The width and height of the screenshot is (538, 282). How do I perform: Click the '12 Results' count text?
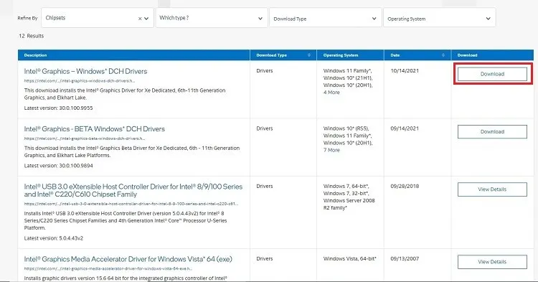tap(32, 36)
